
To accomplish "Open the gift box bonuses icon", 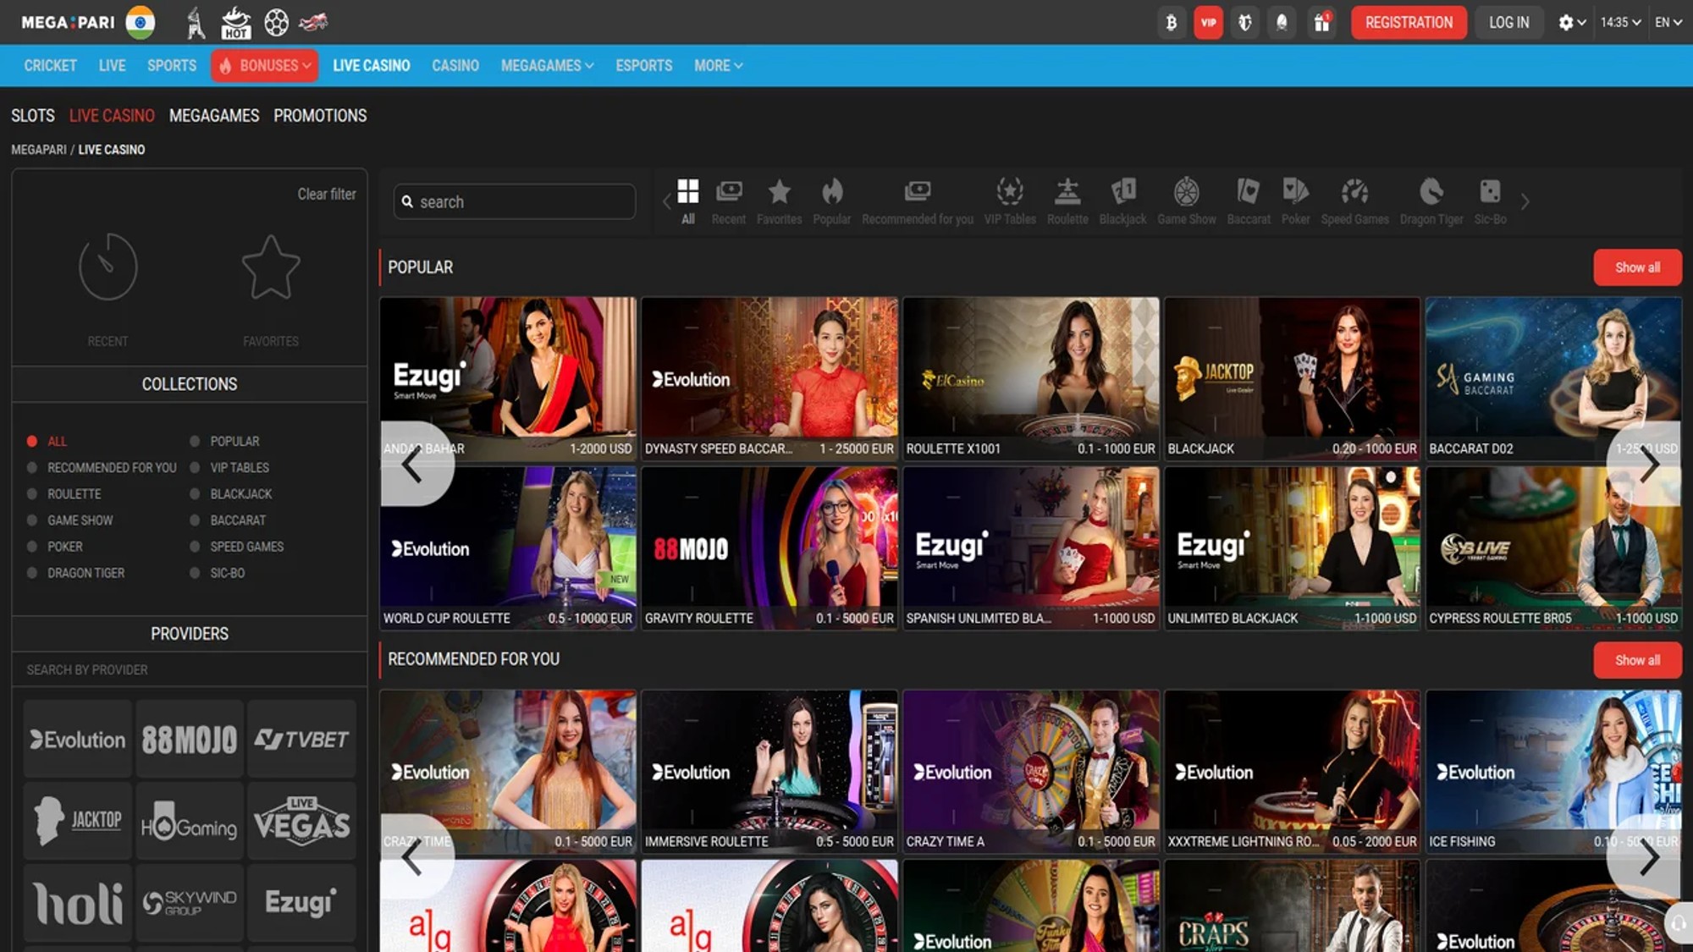I will [1321, 23].
